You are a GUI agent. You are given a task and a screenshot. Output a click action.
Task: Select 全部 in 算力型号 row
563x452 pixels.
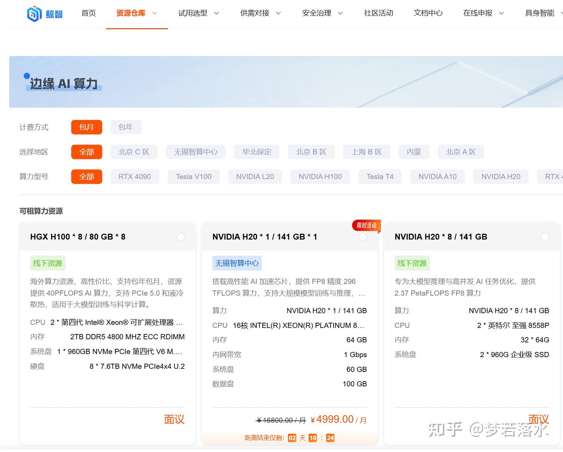pyautogui.click(x=86, y=177)
